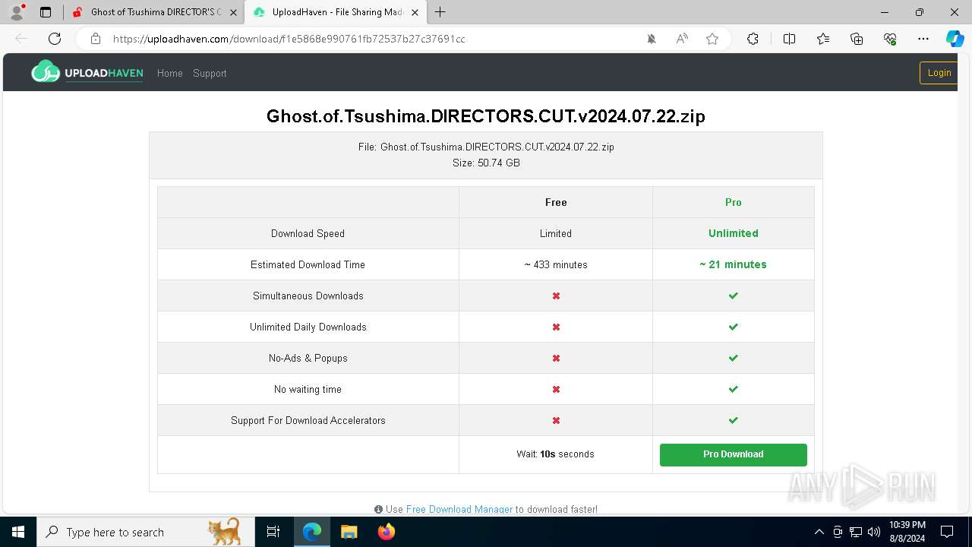
Task: Open Task View on the taskbar
Action: point(273,532)
